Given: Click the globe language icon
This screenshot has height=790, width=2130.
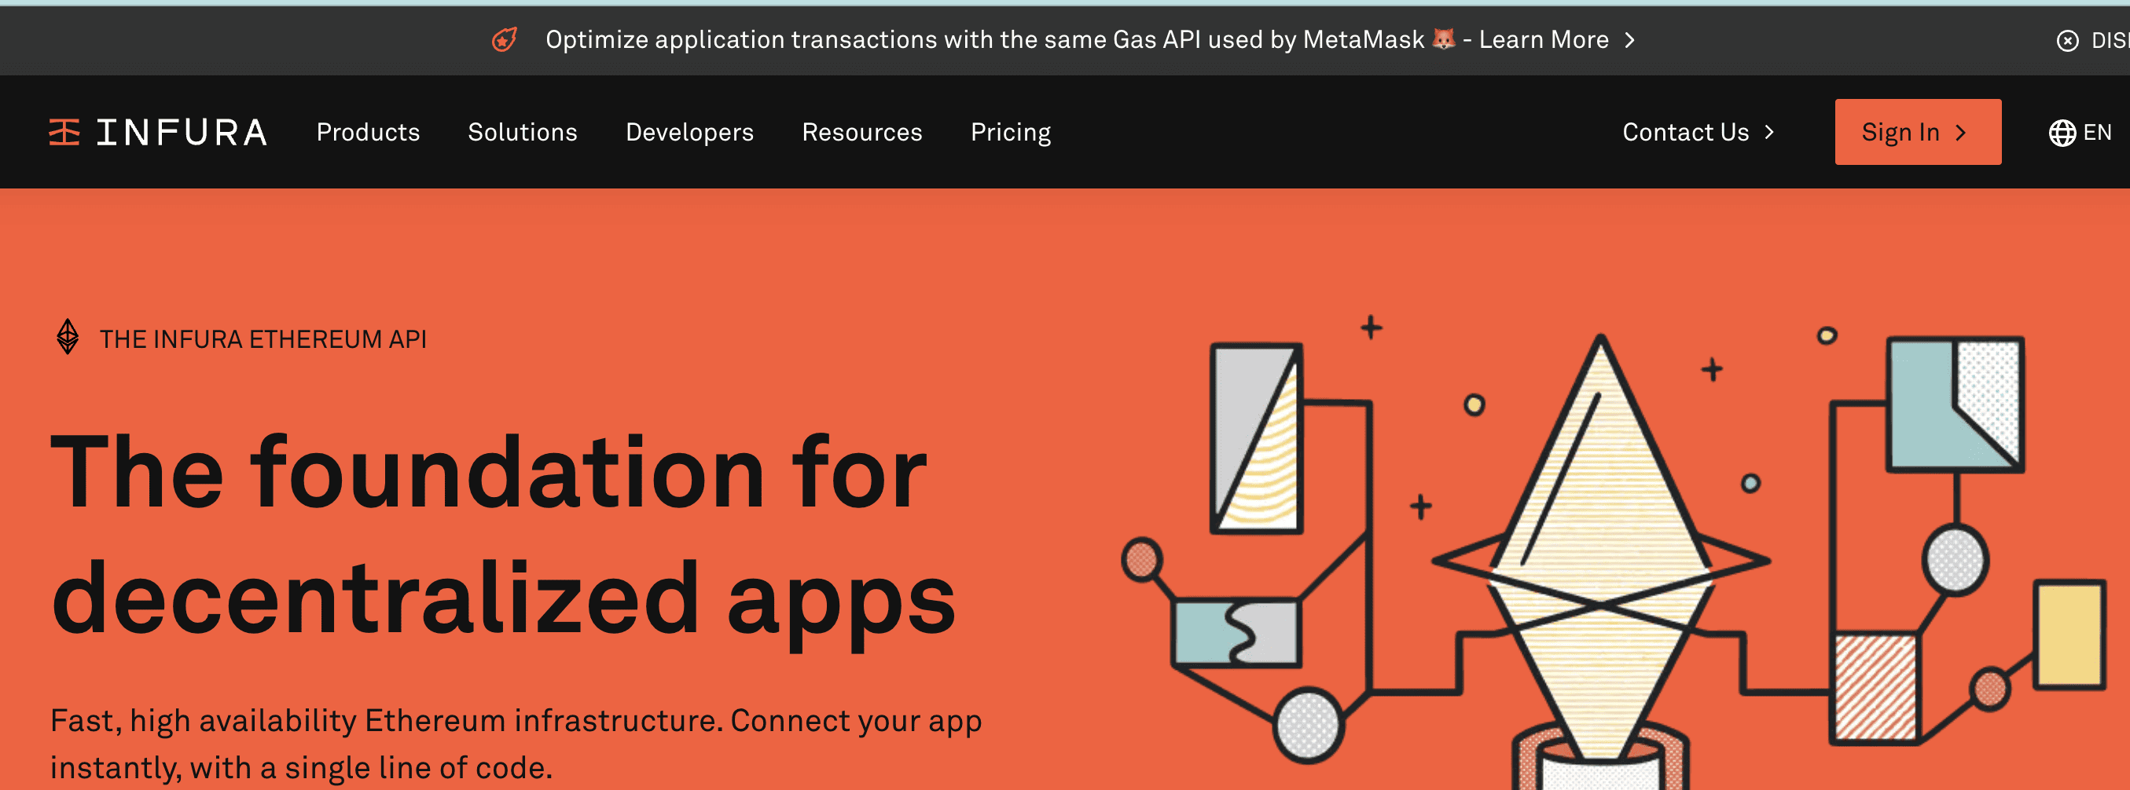Looking at the screenshot, I should point(2062,132).
